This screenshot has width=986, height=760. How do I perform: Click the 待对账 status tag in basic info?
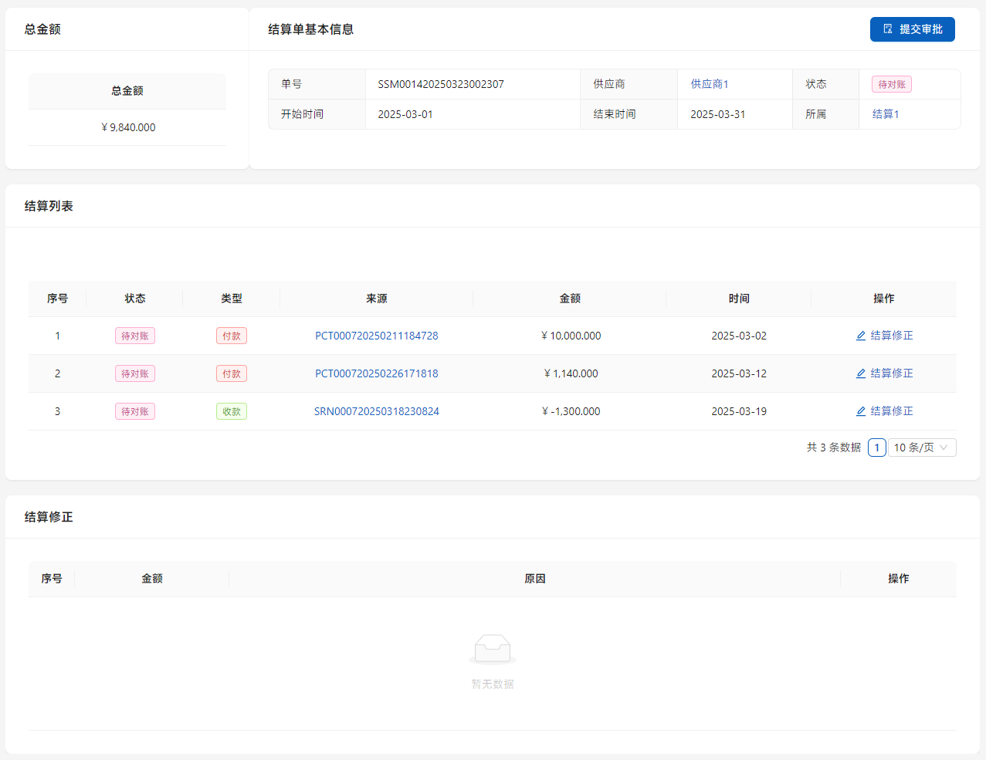tap(891, 84)
